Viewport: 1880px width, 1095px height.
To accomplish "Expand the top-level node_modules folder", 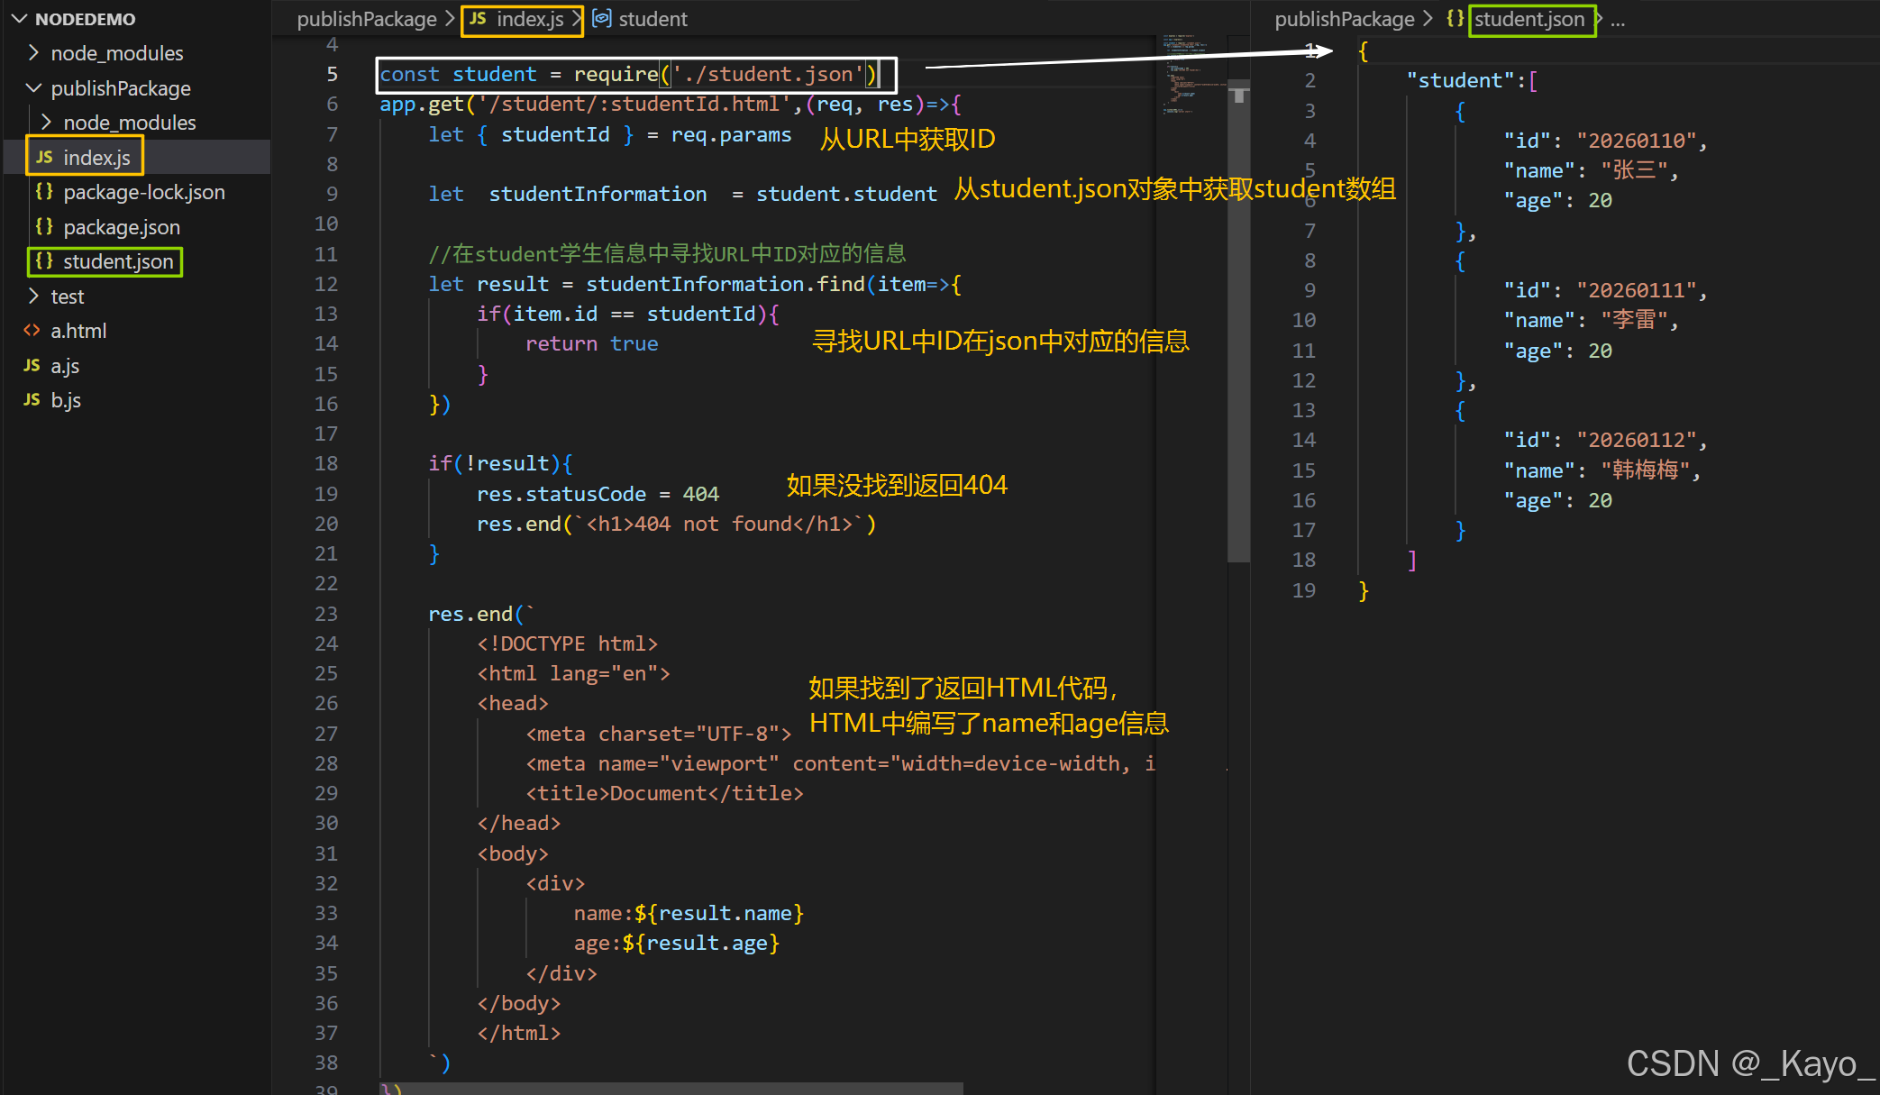I will click(x=33, y=53).
